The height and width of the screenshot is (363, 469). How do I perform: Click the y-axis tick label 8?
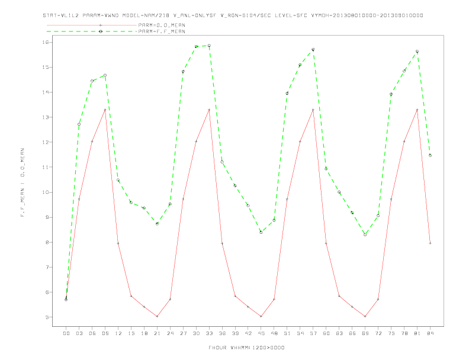(47, 243)
